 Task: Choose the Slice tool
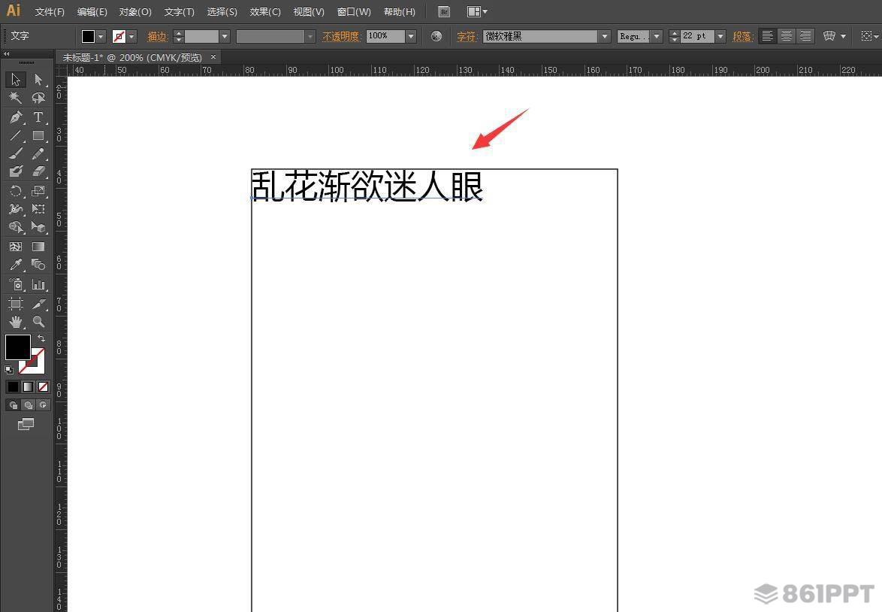[x=38, y=304]
